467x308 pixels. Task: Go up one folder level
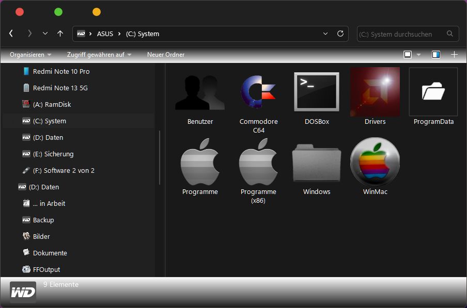[60, 34]
